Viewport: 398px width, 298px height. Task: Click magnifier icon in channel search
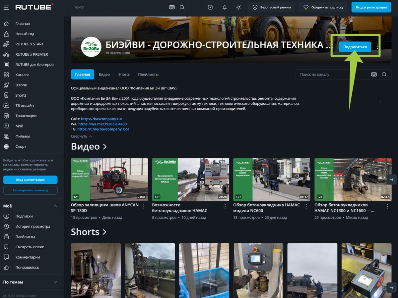(x=384, y=74)
